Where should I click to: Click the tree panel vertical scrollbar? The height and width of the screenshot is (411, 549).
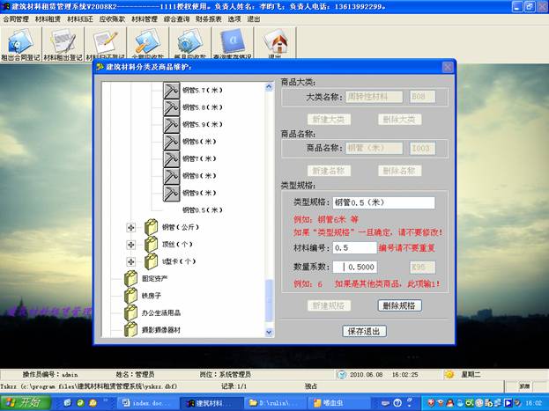coord(270,202)
